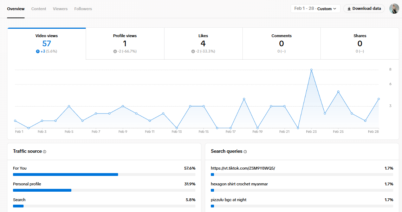Click the Traffic source info icon
Image resolution: width=402 pixels, height=212 pixels.
45,152
